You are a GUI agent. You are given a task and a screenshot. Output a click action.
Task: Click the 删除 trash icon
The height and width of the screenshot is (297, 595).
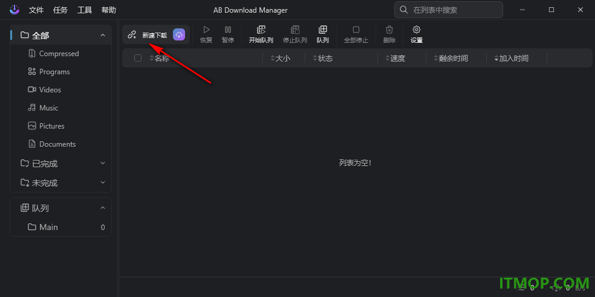[389, 30]
